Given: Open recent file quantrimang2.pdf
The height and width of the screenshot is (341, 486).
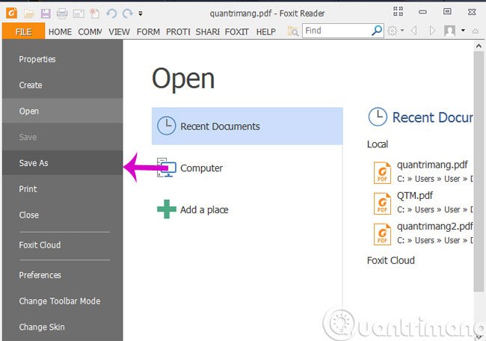Looking at the screenshot, I should tap(422, 233).
